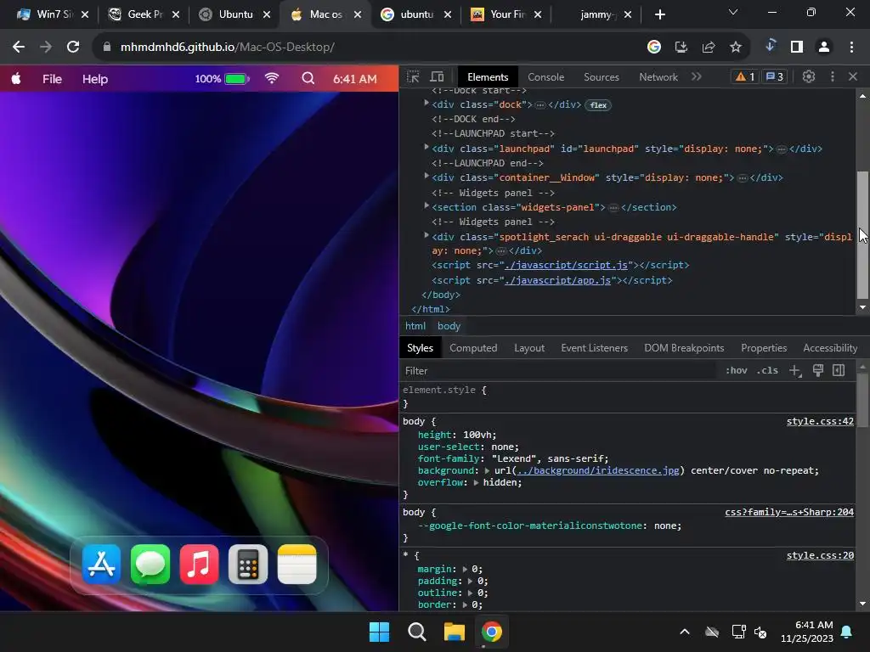Screen dimensions: 870x652
Task: Open app.js source link
Action: (557, 280)
